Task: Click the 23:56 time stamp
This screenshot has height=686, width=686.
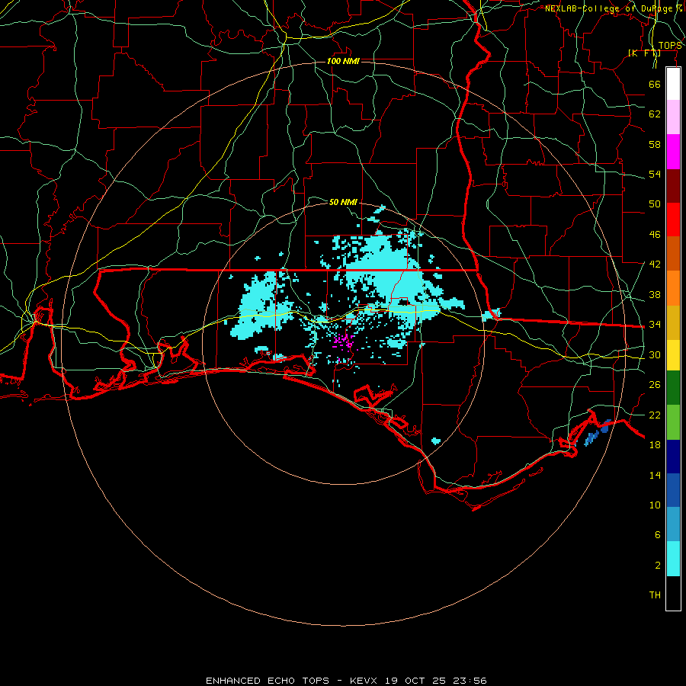Action: click(469, 681)
